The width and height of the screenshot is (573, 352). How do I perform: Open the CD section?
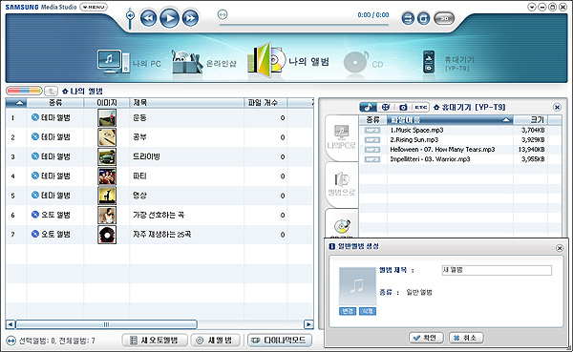363,63
